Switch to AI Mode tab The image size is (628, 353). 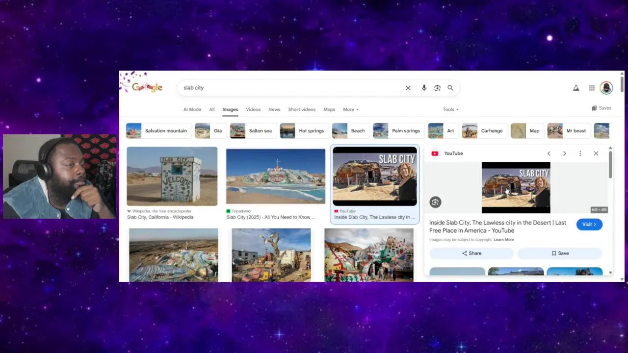(192, 109)
